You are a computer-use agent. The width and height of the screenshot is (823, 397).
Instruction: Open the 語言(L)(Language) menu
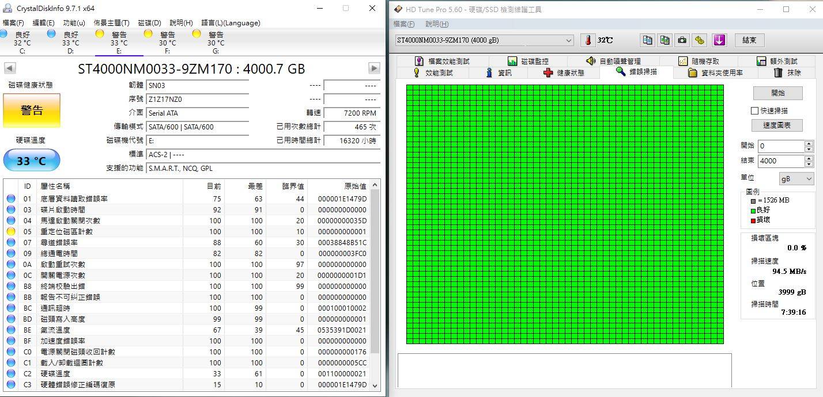231,23
